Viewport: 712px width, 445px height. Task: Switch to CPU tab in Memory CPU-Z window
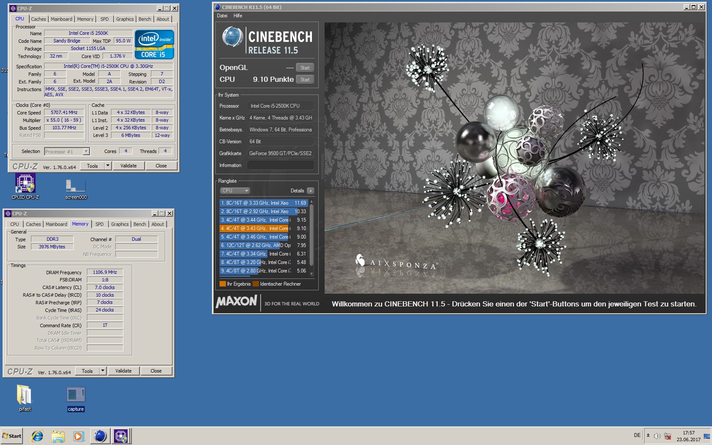point(14,224)
